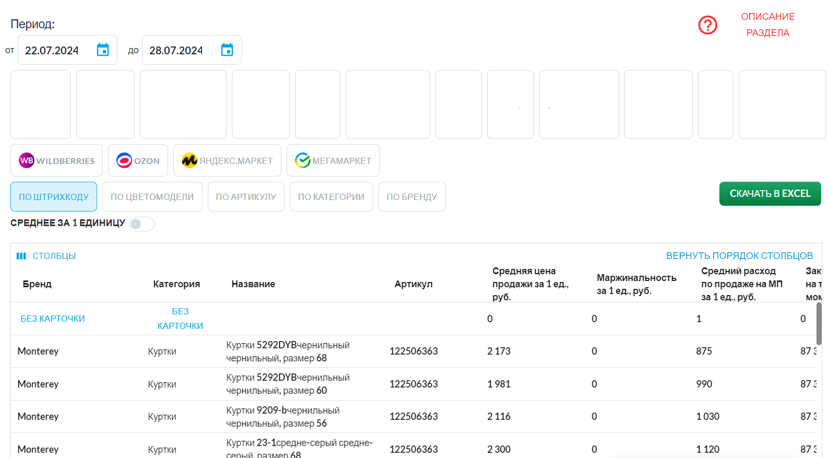This screenshot has width=829, height=458.
Task: Click the red question mark help icon
Action: (x=708, y=25)
